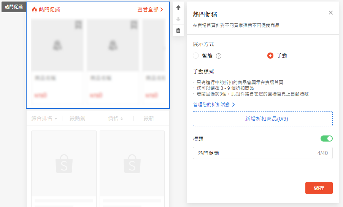Click the 4/40 character counter
This screenshot has width=343, height=207.
[x=323, y=153]
